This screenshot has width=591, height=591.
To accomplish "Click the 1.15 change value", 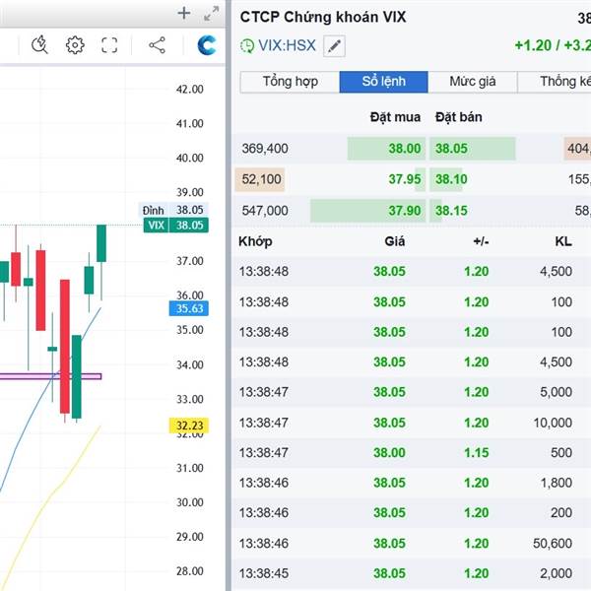I will [477, 453].
